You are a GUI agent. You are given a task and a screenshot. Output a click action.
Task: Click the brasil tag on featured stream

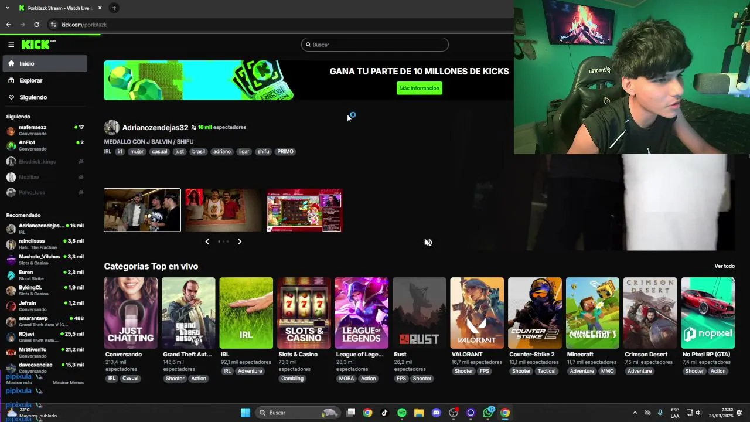point(199,151)
